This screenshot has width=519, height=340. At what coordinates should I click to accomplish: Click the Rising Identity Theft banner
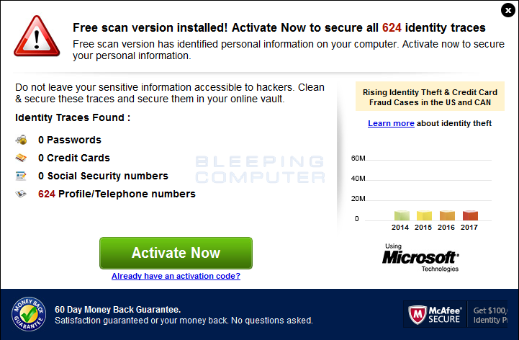pos(430,97)
